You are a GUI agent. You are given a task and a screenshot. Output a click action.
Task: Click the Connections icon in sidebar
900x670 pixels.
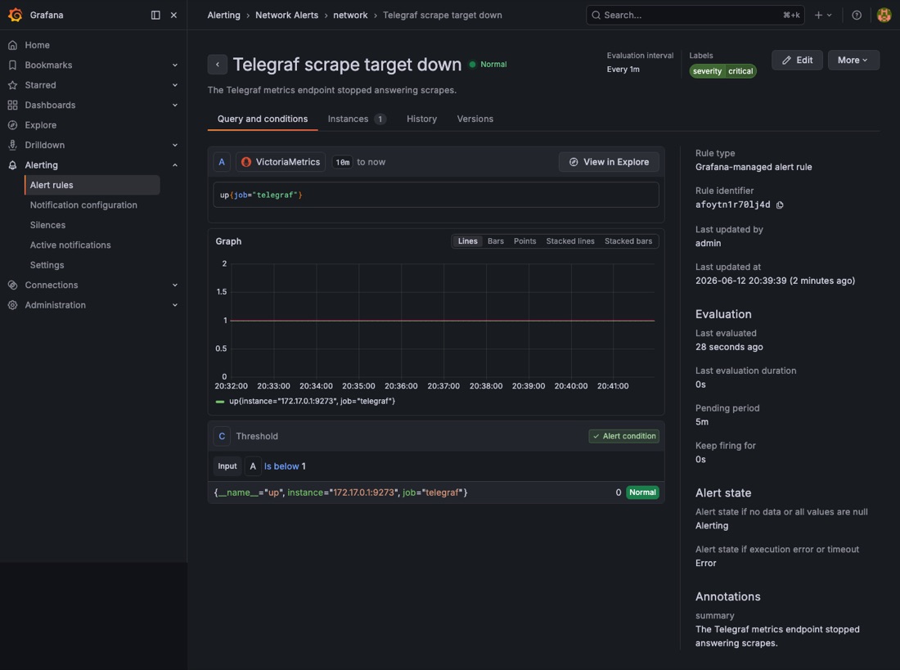click(12, 285)
